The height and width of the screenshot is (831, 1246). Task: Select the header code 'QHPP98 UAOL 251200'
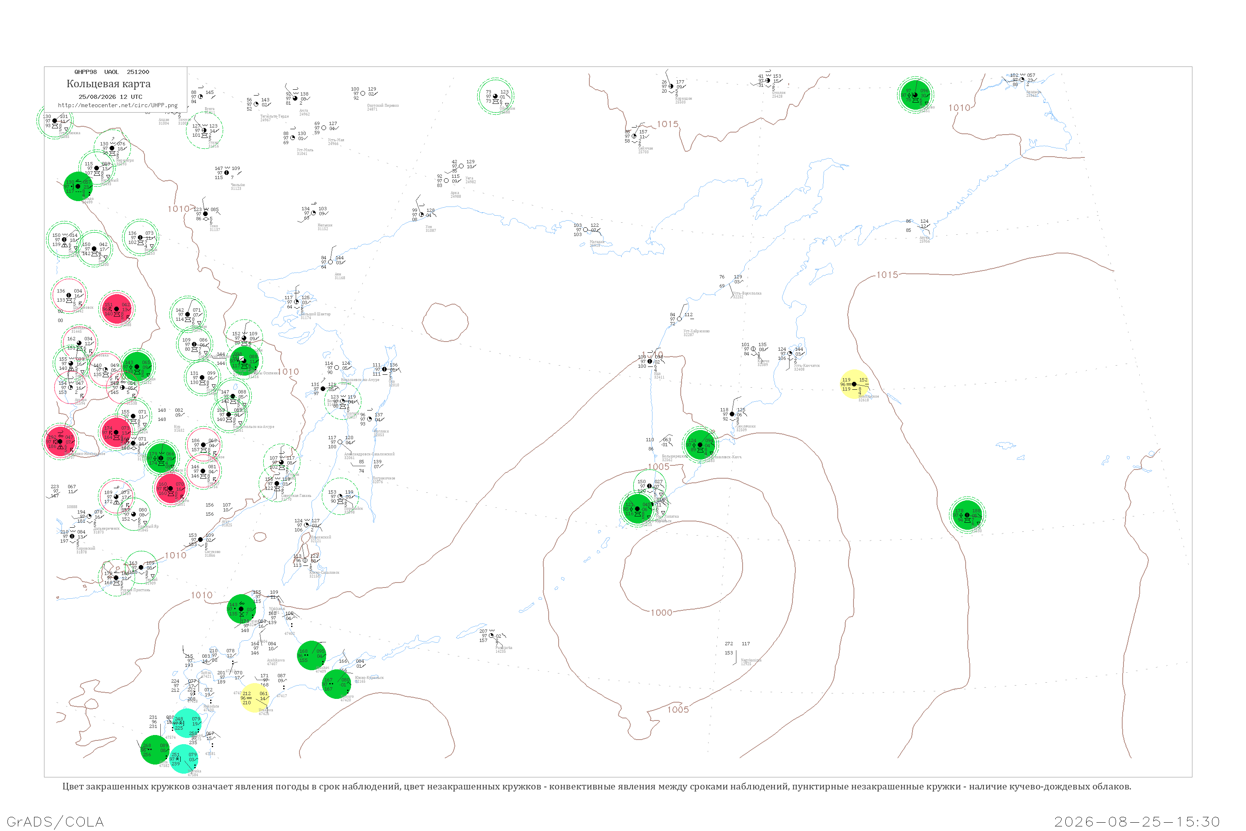[112, 72]
